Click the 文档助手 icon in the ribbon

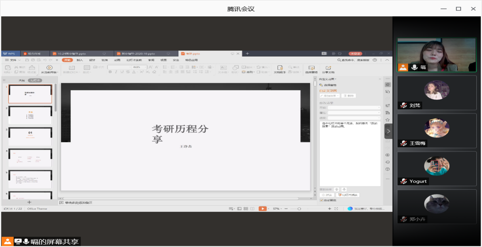(280, 68)
